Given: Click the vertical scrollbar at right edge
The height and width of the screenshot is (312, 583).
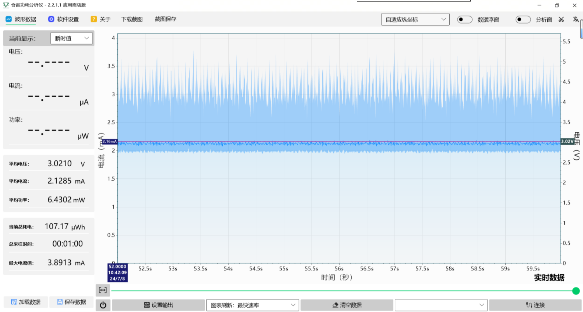Looking at the screenshot, I should click(x=581, y=30).
